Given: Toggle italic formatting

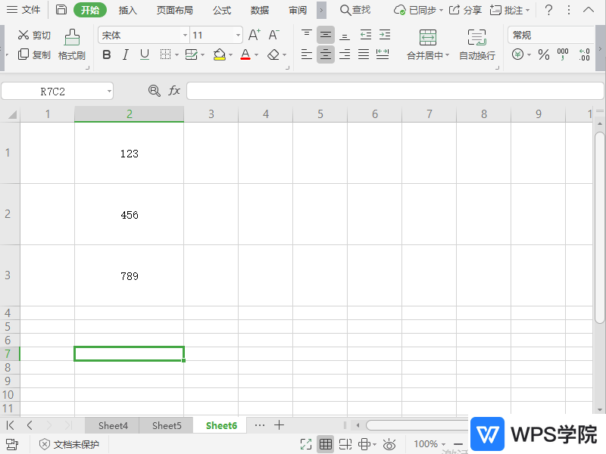Looking at the screenshot, I should (126, 54).
